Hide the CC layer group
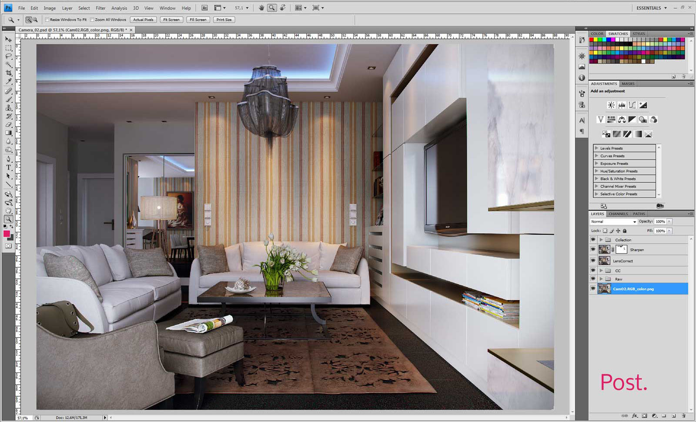 (593, 270)
